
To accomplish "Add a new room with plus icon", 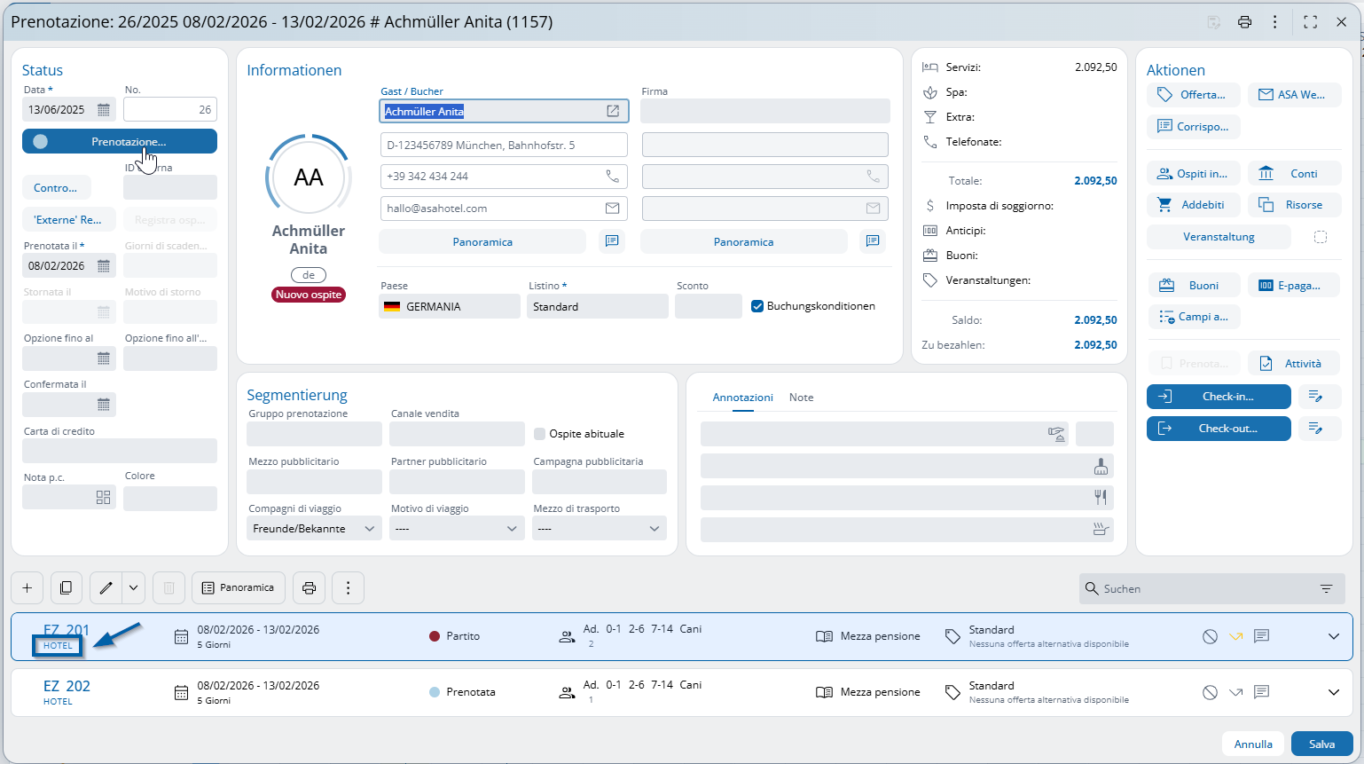I will [27, 587].
